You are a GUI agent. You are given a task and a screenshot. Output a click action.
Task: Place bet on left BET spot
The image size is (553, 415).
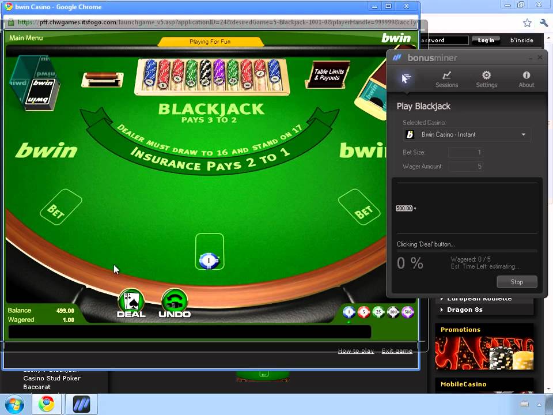(x=60, y=207)
